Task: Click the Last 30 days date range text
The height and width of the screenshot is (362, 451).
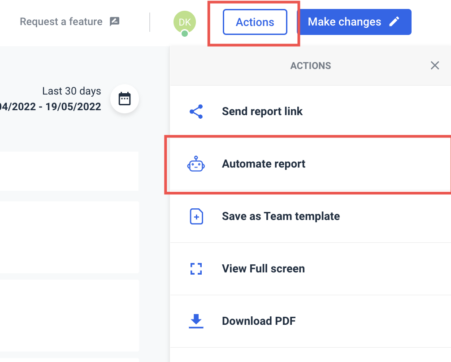Action: pyautogui.click(x=71, y=91)
